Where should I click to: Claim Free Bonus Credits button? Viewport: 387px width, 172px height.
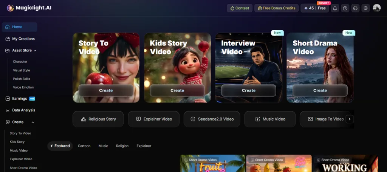(x=276, y=8)
